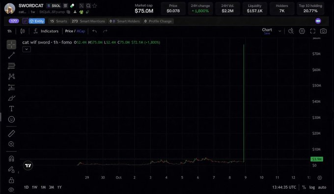Open the Smart Holders tab
This screenshot has width=334, height=194.
125,21
